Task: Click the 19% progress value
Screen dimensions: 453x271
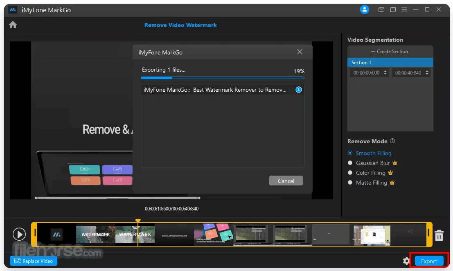Action: tap(299, 71)
